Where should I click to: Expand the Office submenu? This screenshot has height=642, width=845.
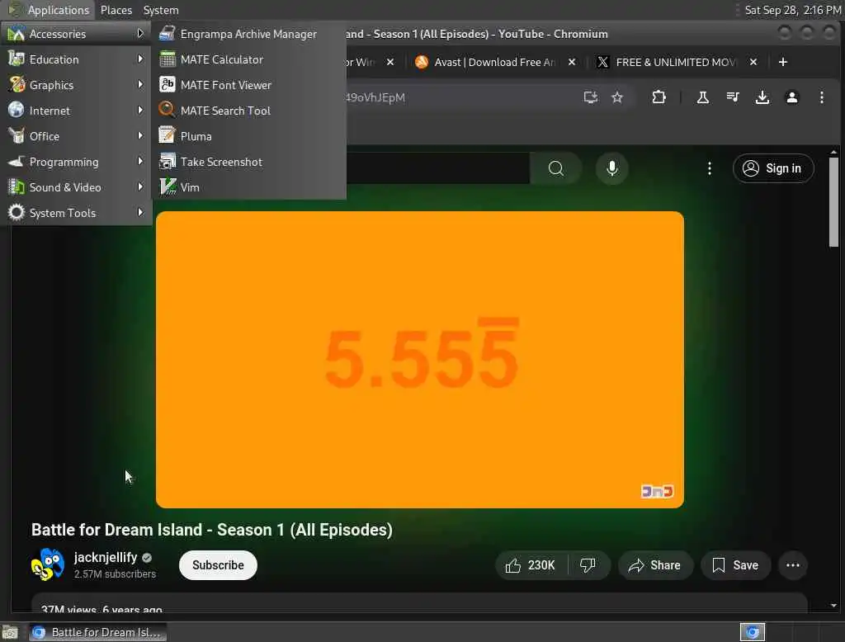coord(76,136)
